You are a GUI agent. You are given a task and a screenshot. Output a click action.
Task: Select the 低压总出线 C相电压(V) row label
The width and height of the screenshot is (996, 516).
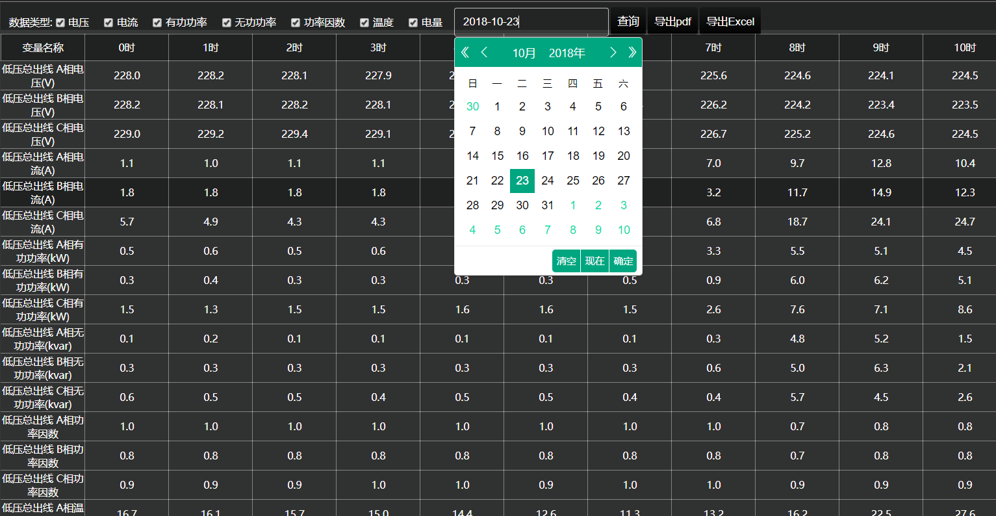point(43,134)
